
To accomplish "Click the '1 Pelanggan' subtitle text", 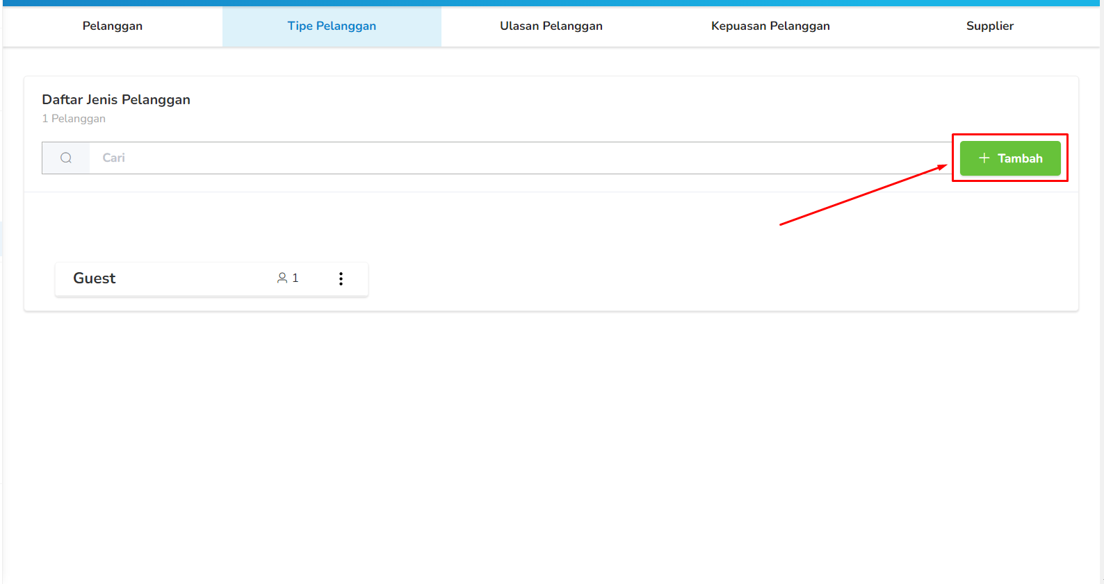I will point(74,119).
